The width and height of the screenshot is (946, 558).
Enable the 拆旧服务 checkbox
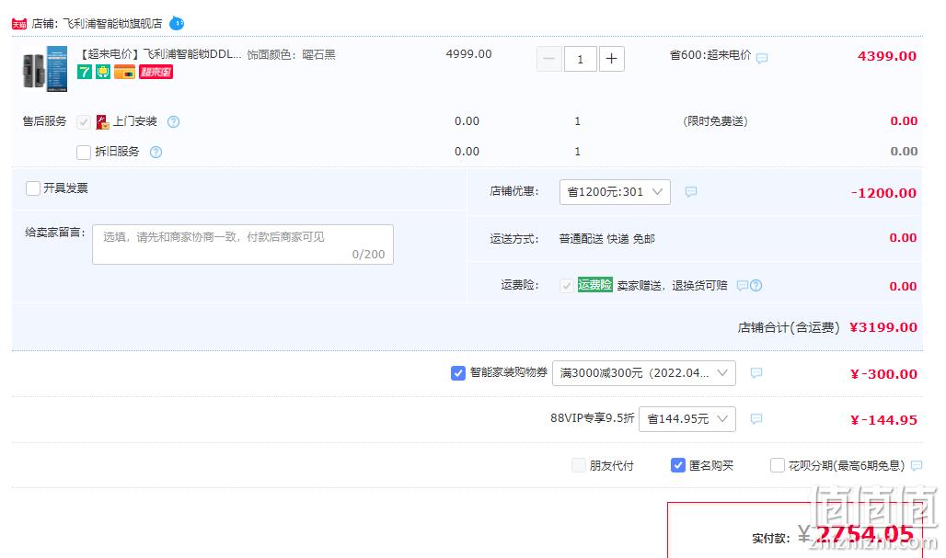coord(84,152)
